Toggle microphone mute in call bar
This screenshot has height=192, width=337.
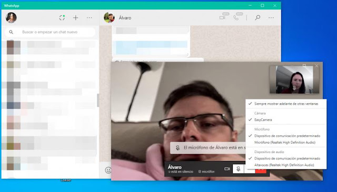pyautogui.click(x=238, y=169)
